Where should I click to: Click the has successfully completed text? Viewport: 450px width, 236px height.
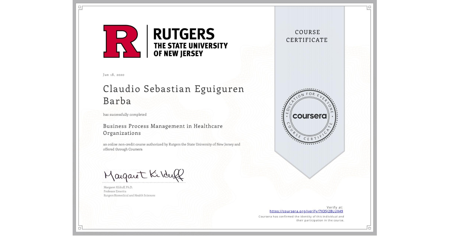click(x=124, y=114)
